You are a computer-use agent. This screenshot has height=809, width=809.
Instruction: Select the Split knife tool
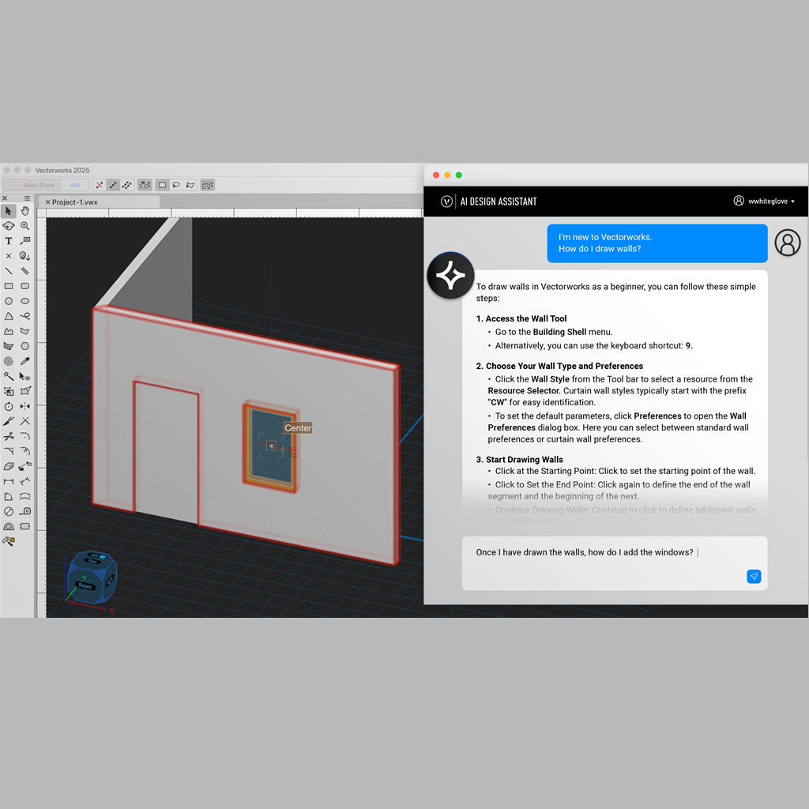8,422
